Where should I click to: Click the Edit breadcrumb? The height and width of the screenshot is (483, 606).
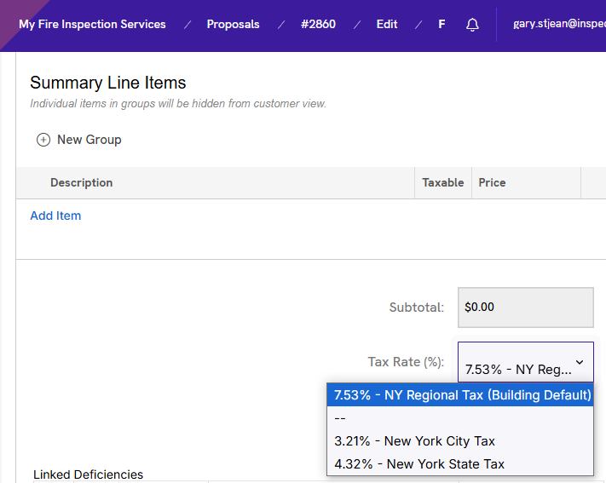point(387,25)
